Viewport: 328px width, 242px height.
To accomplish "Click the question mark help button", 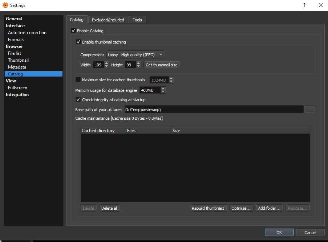I will (x=304, y=5).
